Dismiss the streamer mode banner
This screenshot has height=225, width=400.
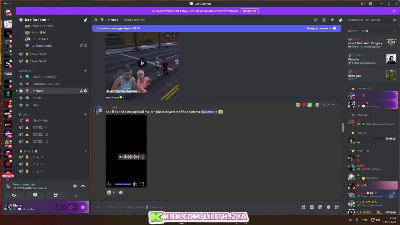click(394, 11)
